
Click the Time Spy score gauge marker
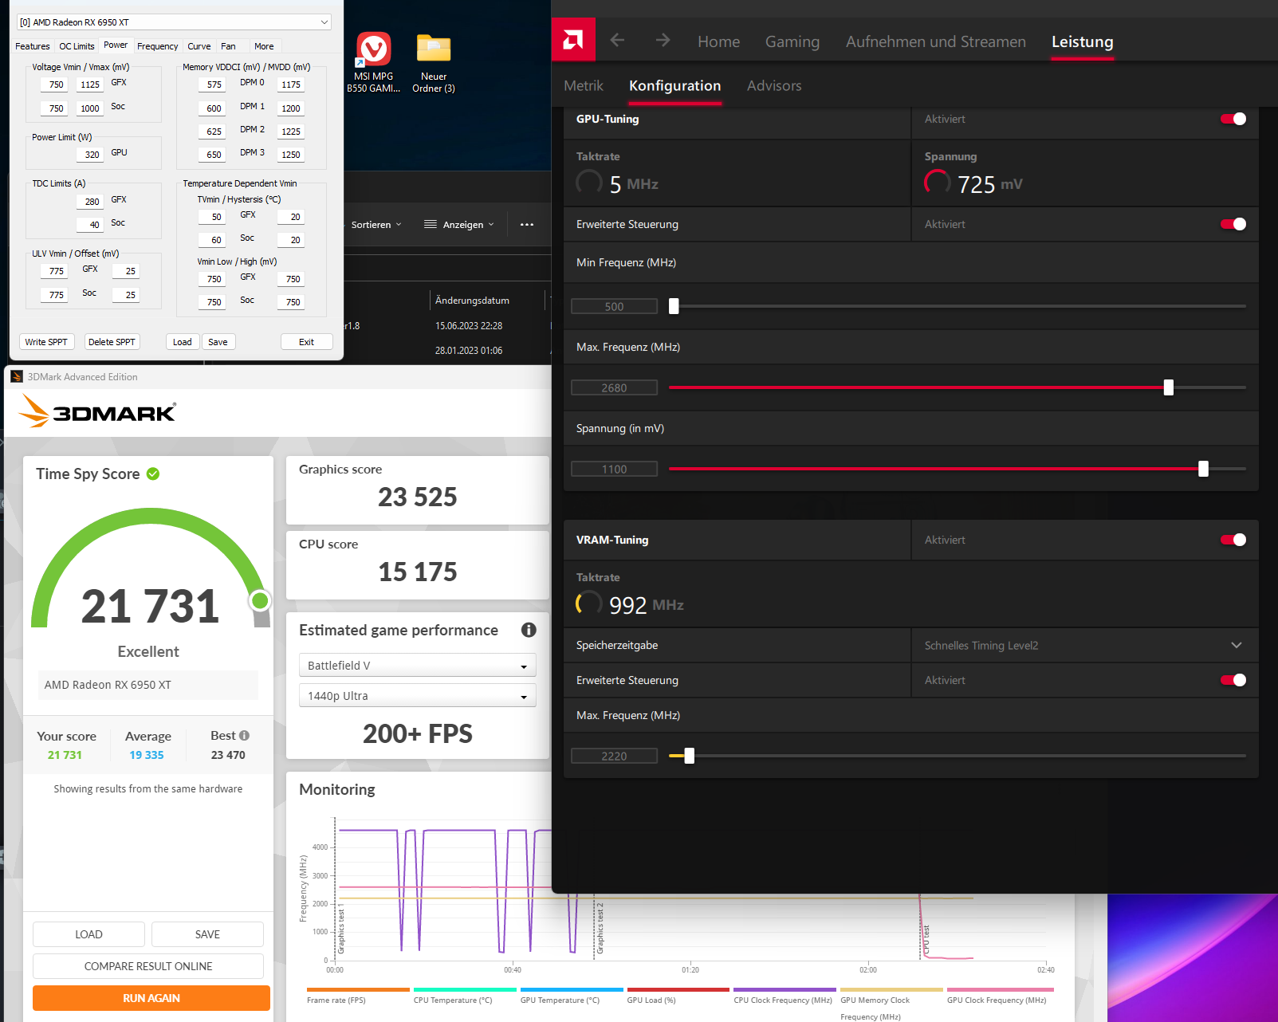260,600
